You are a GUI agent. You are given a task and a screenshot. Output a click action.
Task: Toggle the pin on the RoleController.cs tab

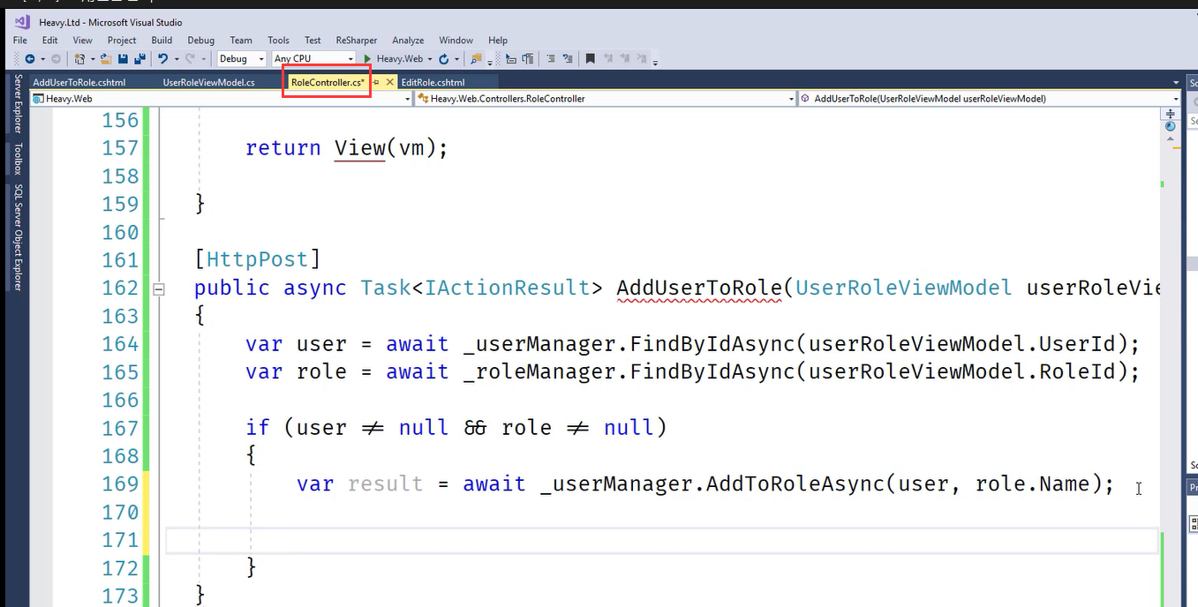pos(375,82)
